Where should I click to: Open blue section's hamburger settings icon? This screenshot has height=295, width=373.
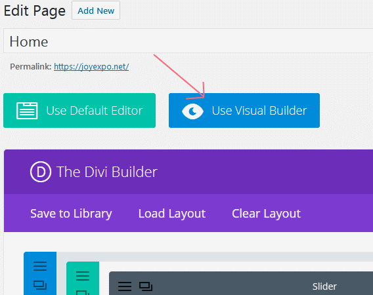[40, 266]
